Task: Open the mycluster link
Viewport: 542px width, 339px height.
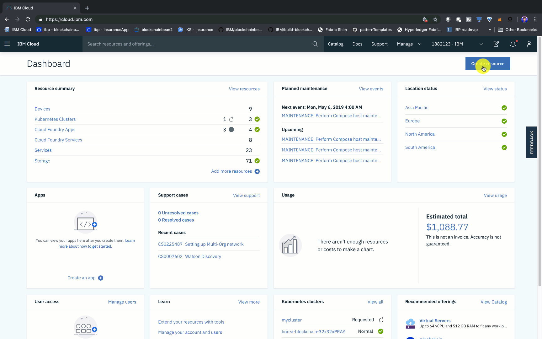Action: (x=292, y=320)
